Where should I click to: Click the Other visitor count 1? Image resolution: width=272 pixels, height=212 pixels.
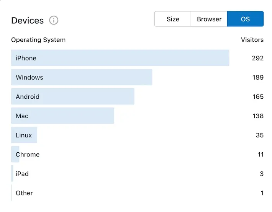pyautogui.click(x=262, y=193)
